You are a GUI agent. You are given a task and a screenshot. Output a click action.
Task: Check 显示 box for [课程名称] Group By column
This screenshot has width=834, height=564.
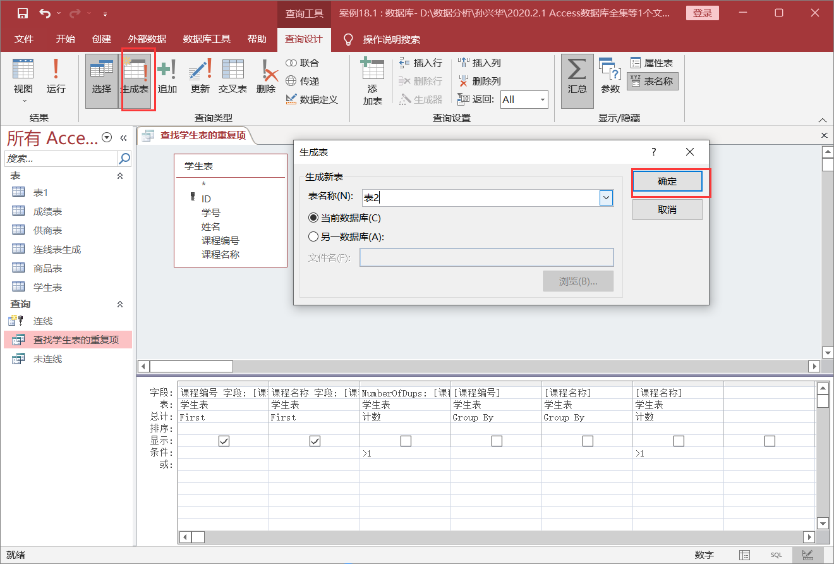588,441
